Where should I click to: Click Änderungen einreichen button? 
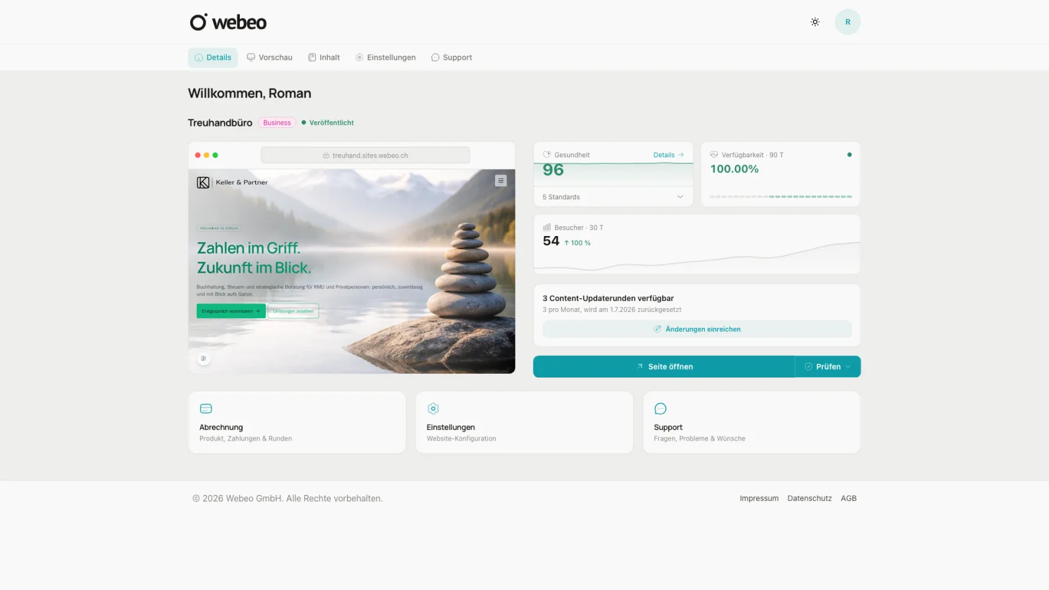[x=697, y=329]
